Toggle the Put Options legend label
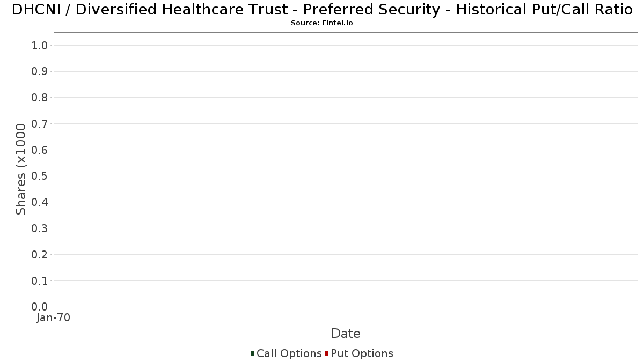The image size is (644, 362). 362,353
